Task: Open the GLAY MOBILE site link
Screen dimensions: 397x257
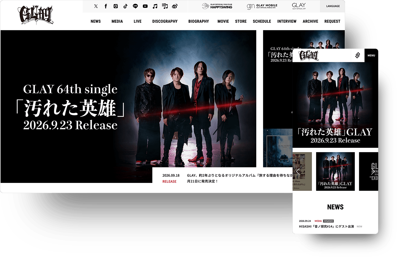Action: tap(262, 6)
